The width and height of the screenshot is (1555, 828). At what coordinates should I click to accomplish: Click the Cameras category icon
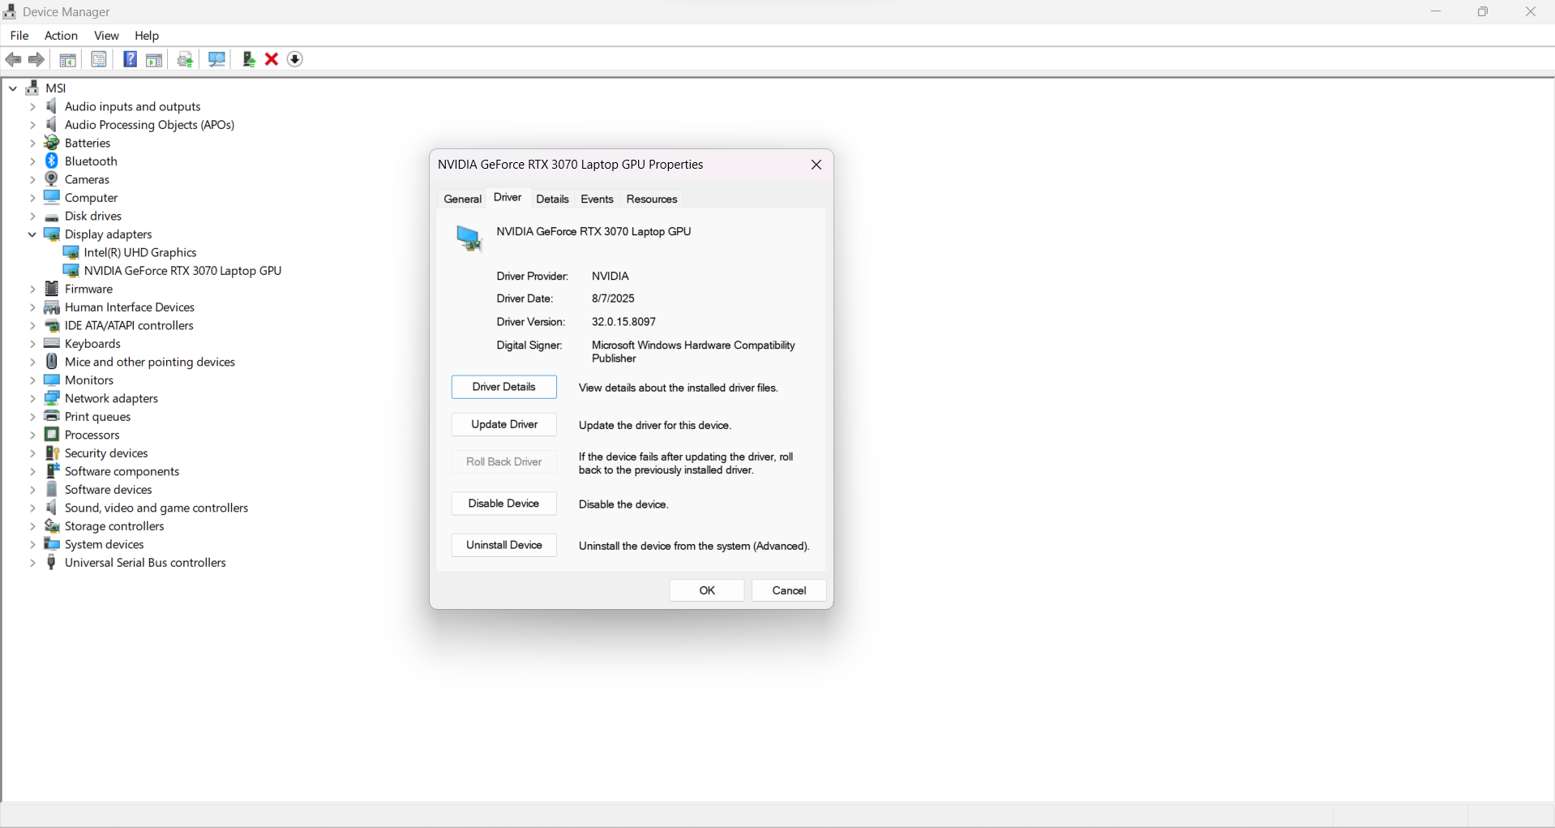(52, 179)
